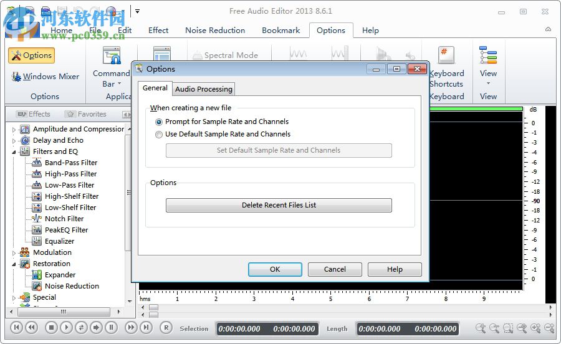
Task: Click the record button
Action: pyautogui.click(x=166, y=327)
